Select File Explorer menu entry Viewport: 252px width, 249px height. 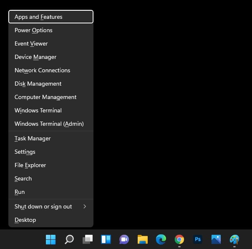(x=51, y=165)
